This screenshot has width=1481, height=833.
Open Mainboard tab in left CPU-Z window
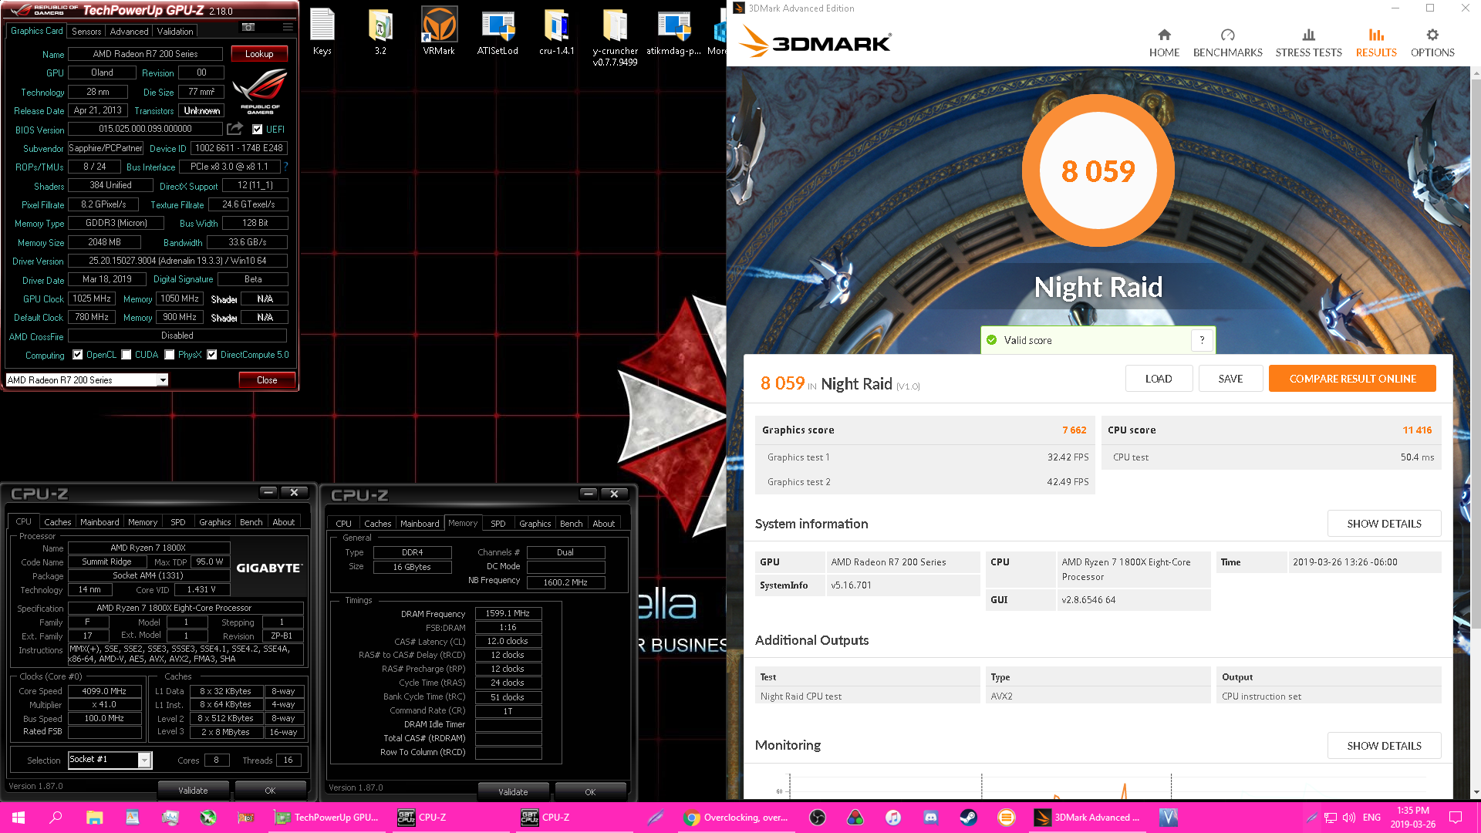(x=100, y=522)
